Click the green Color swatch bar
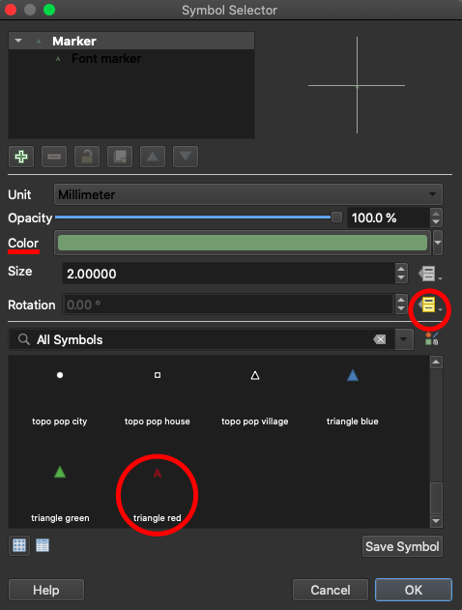The width and height of the screenshot is (462, 610). point(243,243)
